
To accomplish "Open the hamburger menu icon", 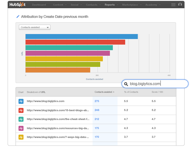I will coord(173,5).
